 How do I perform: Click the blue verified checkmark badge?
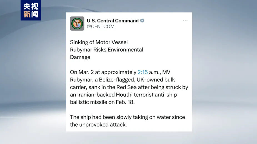pos(142,20)
